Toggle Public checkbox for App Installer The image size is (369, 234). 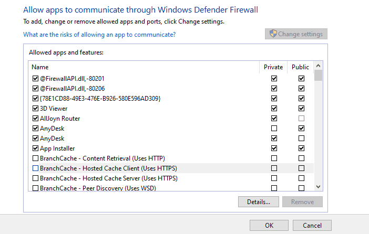point(301,148)
